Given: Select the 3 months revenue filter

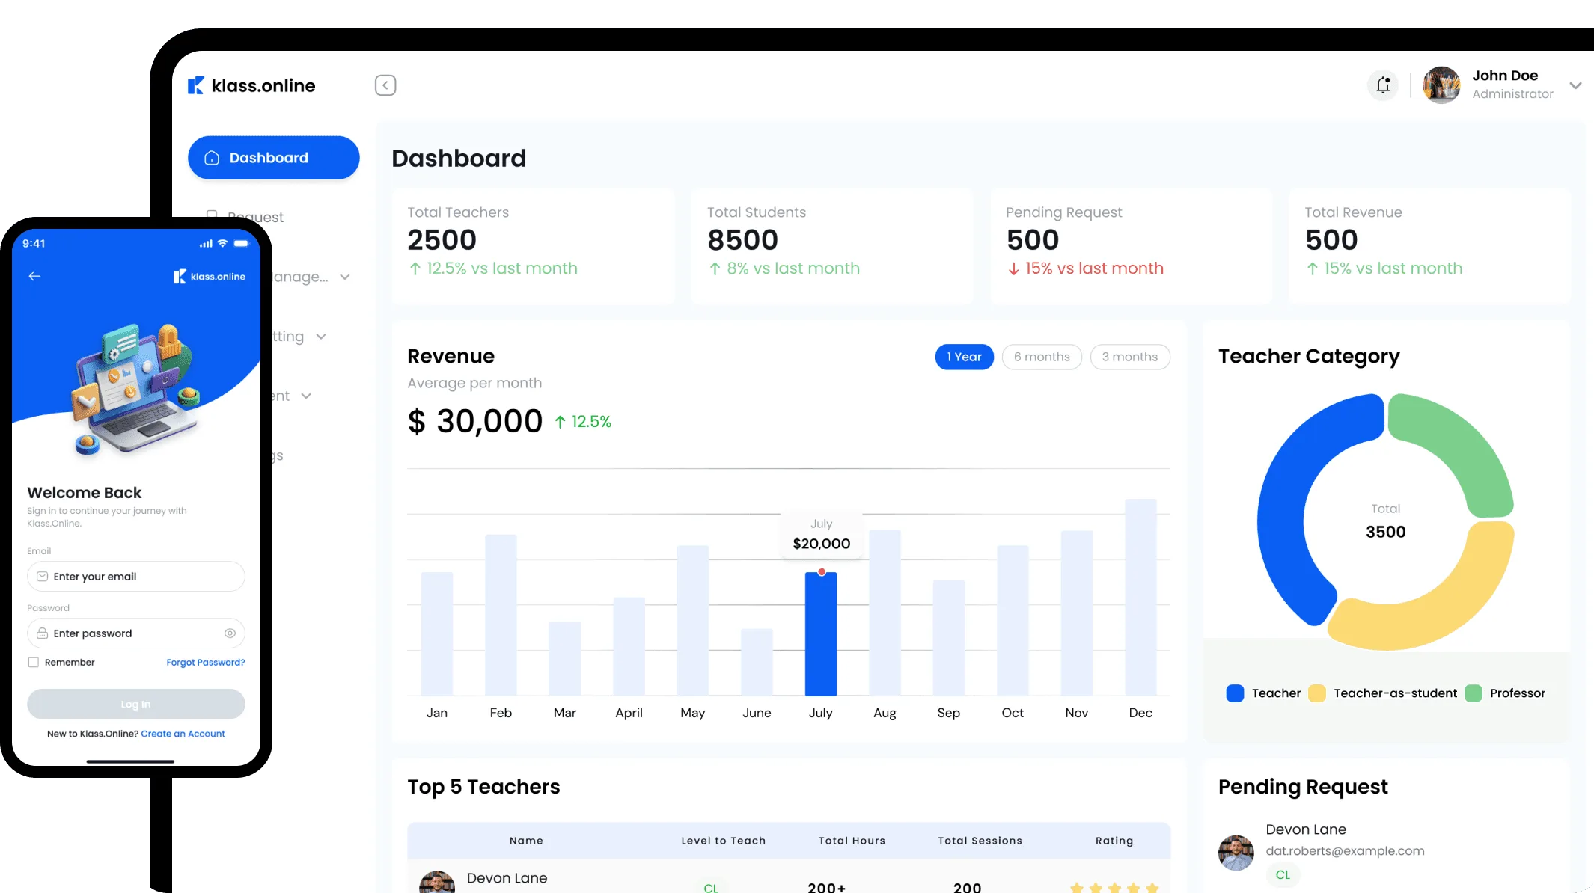Looking at the screenshot, I should 1130,357.
